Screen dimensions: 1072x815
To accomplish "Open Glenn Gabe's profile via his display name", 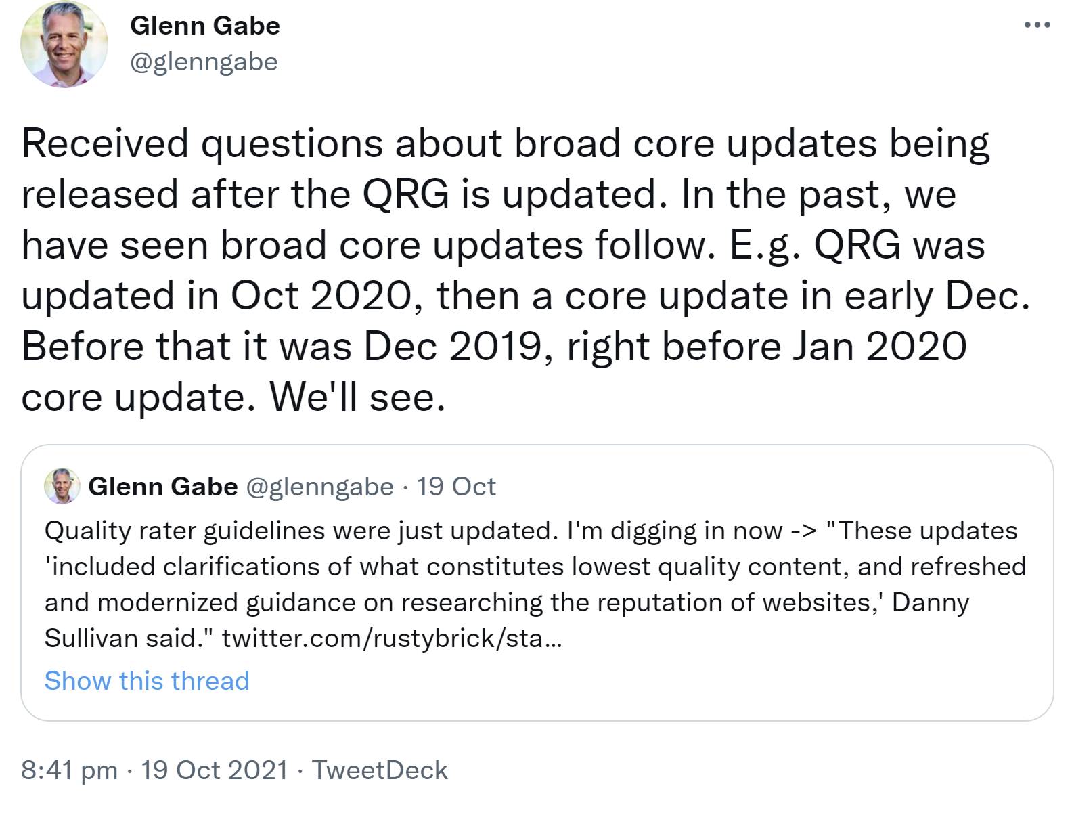I will pos(205,26).
